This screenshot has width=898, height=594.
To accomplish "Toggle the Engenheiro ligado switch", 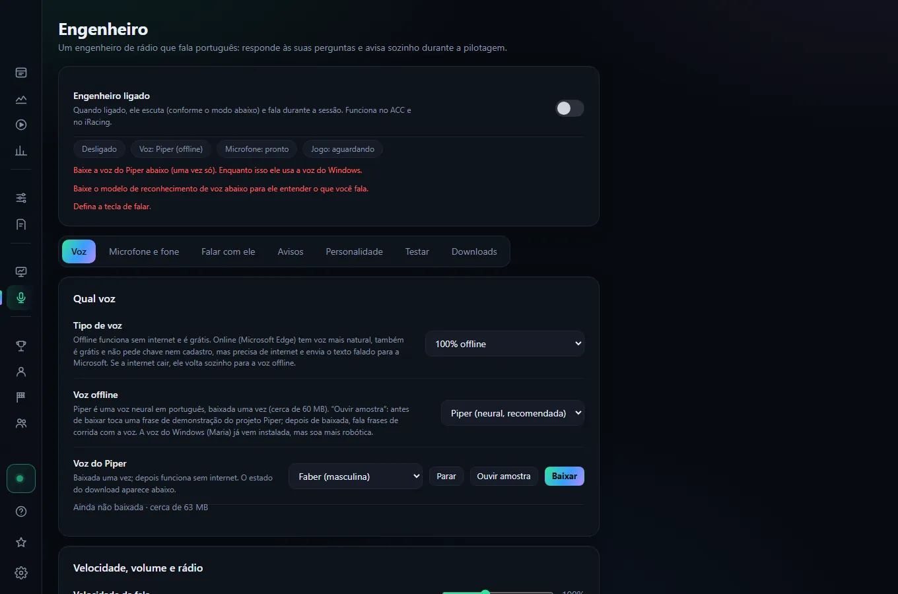I will [569, 108].
